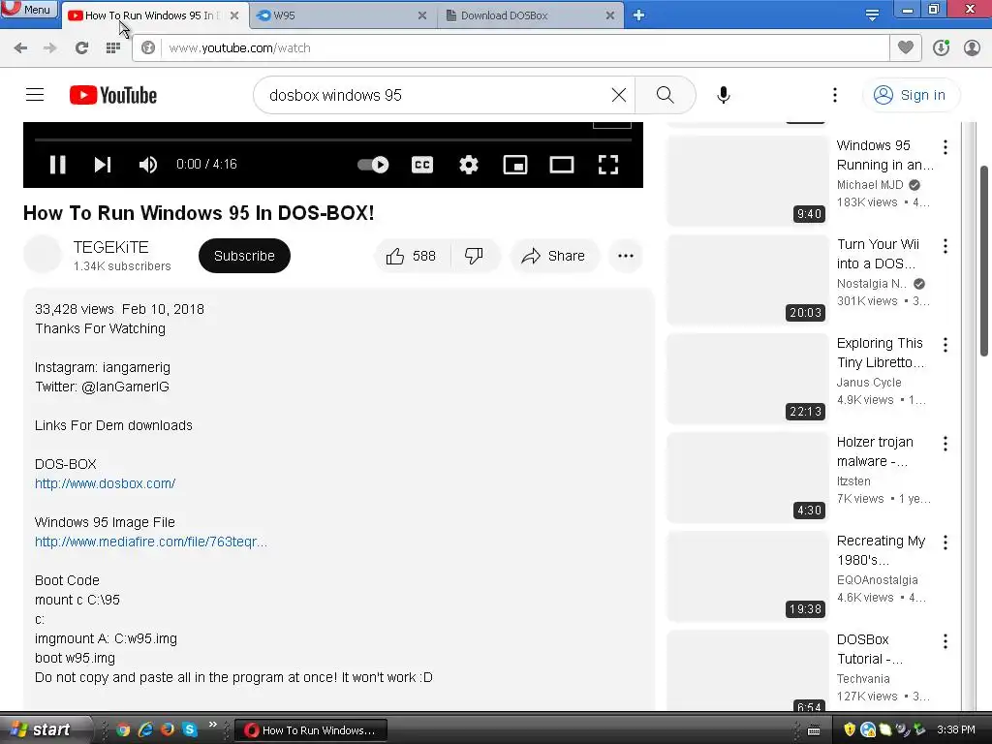Go forward in browser
992x744 pixels.
click(50, 48)
